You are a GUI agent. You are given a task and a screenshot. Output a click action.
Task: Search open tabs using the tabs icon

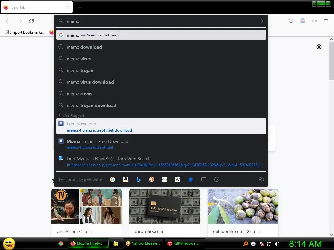[204, 179]
